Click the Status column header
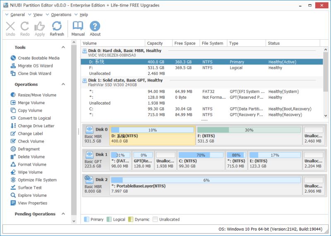Screen dimensions: 331x236 (293, 43)
